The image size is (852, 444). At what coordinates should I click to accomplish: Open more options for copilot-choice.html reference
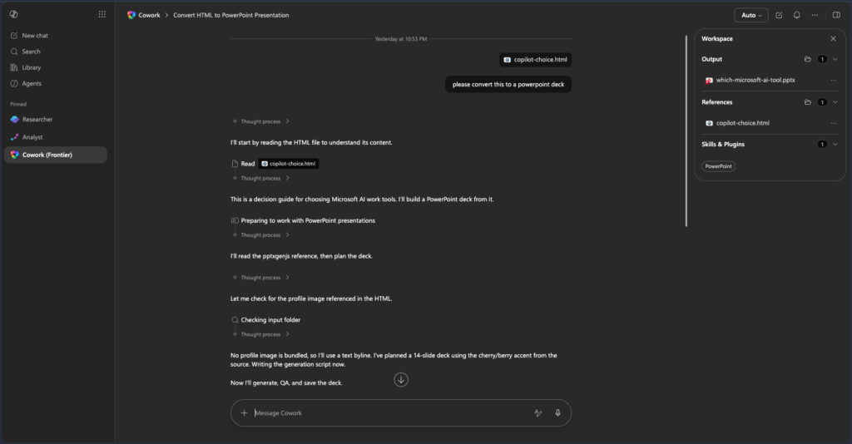(x=833, y=123)
